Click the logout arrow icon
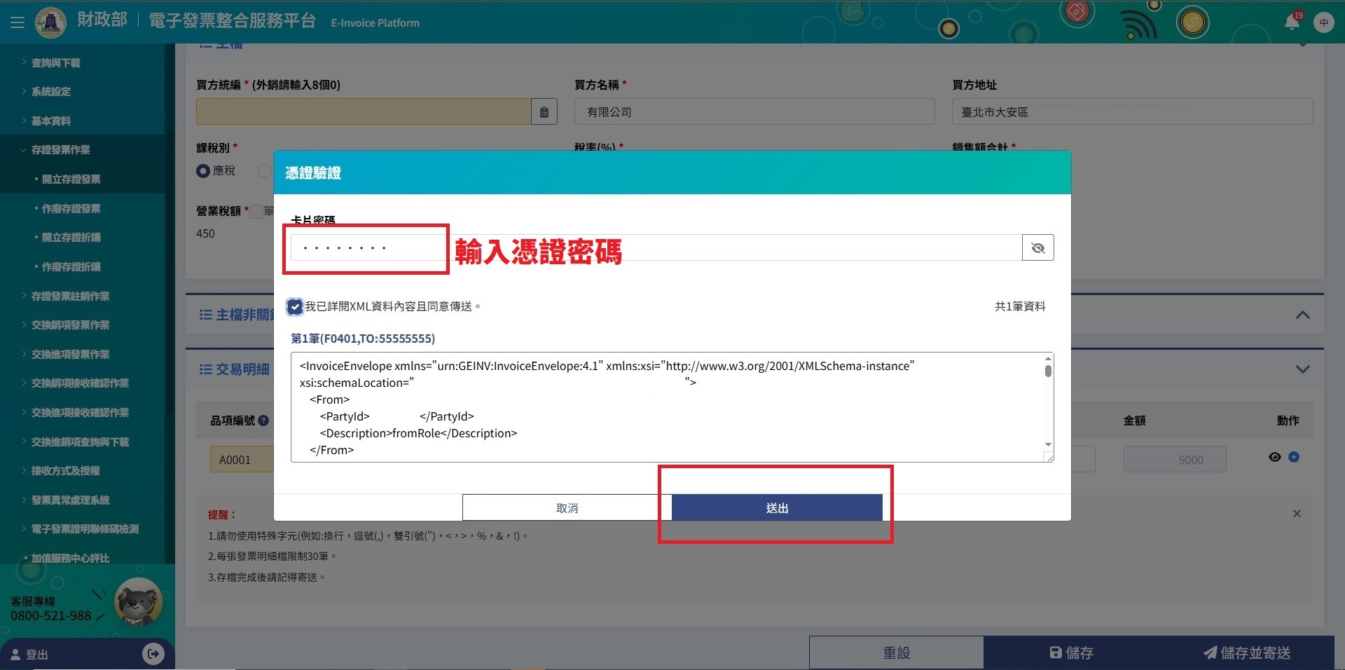The image size is (1345, 670). click(153, 654)
